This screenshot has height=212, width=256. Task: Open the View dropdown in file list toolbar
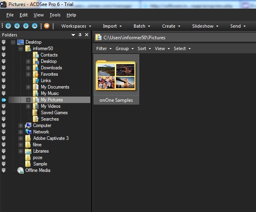click(x=163, y=48)
